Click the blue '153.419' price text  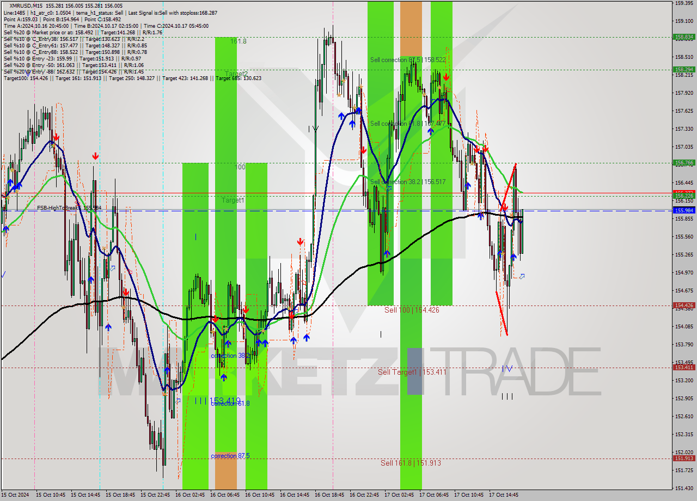coord(224,401)
